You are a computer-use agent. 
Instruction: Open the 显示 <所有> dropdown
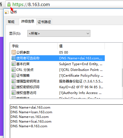(x=59, y=34)
